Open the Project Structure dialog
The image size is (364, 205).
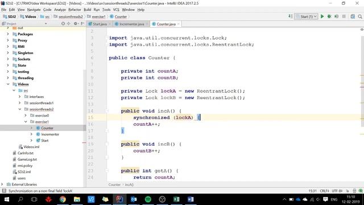pos(353,17)
